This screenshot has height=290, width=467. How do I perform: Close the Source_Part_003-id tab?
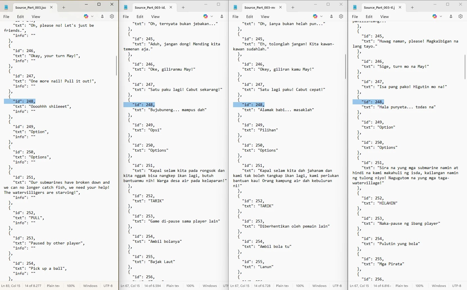coord(171,8)
